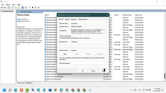Viewport: 166px width, 93px height.
Task: Click the Properties toolbar icon
Action: click(x=13, y=7)
